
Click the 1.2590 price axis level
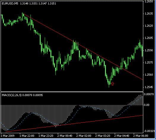tap(149, 50)
